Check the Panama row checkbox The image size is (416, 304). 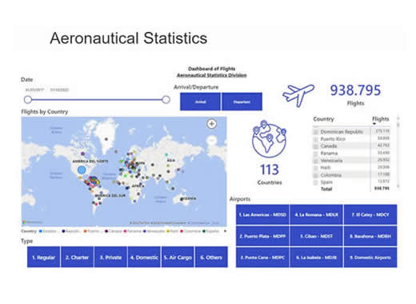316,154
